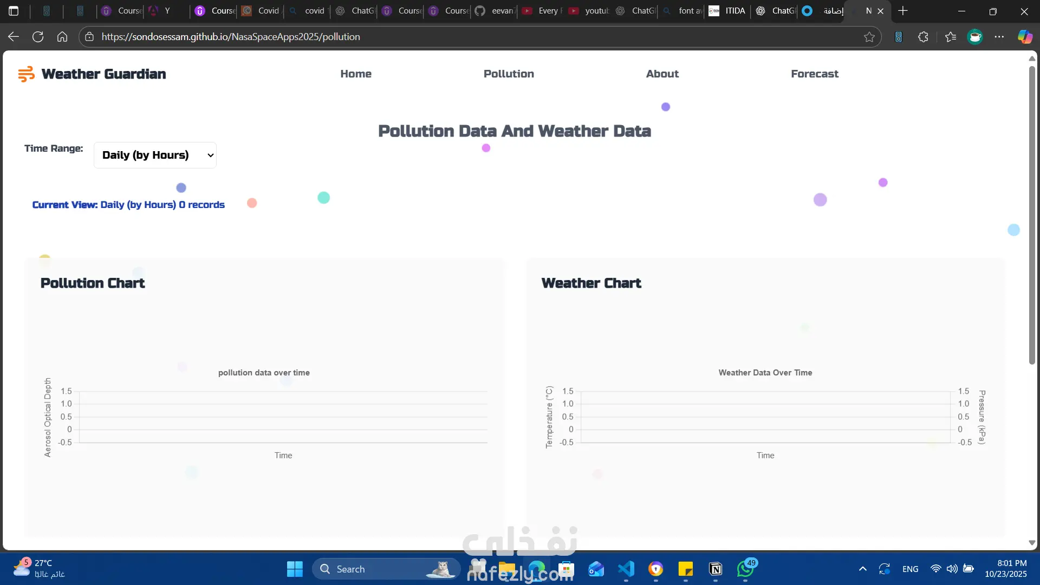Navigate to Home nav link
The height and width of the screenshot is (585, 1040).
pyautogui.click(x=356, y=74)
